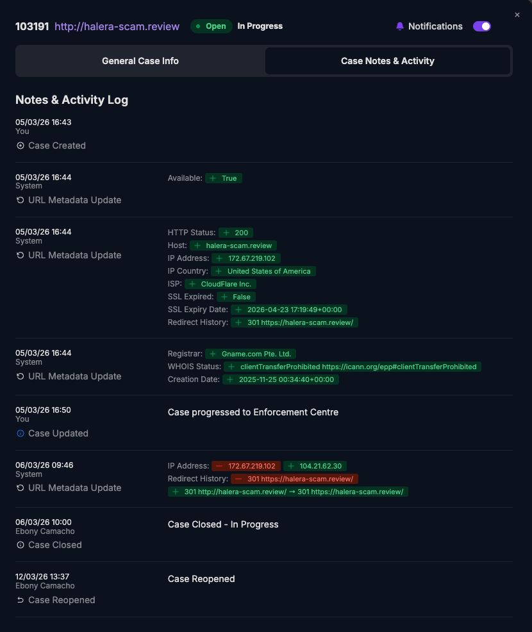Click the Case Closed circle icon
The image size is (532, 632).
pos(21,545)
